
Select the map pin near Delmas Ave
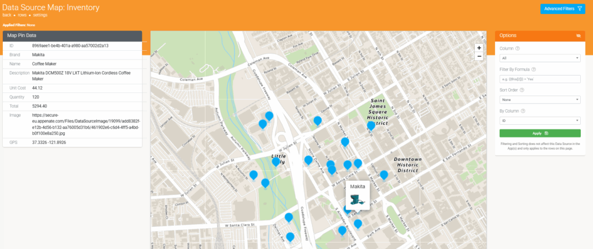[290, 236]
